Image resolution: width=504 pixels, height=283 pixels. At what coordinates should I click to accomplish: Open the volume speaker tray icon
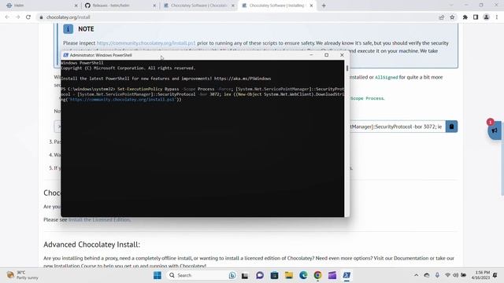(x=455, y=275)
